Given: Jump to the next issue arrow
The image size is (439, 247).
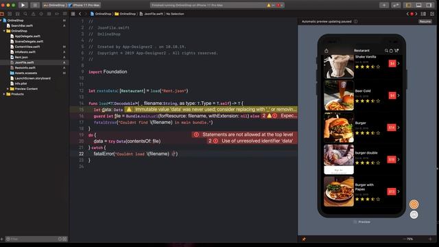Looking at the screenshot, I should [x=416, y=14].
